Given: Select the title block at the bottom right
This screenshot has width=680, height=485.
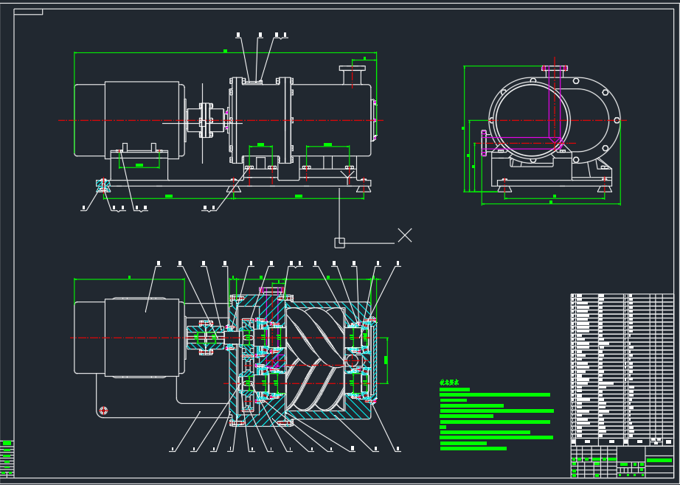Looking at the screenshot, I should pyautogui.click(x=622, y=461).
